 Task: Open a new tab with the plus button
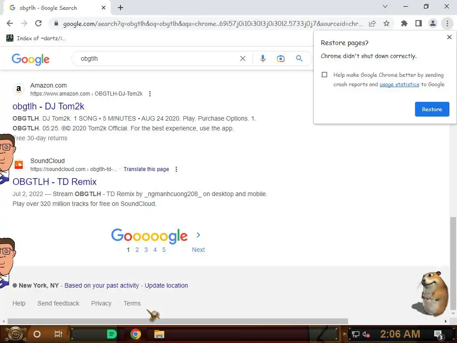coord(120,8)
